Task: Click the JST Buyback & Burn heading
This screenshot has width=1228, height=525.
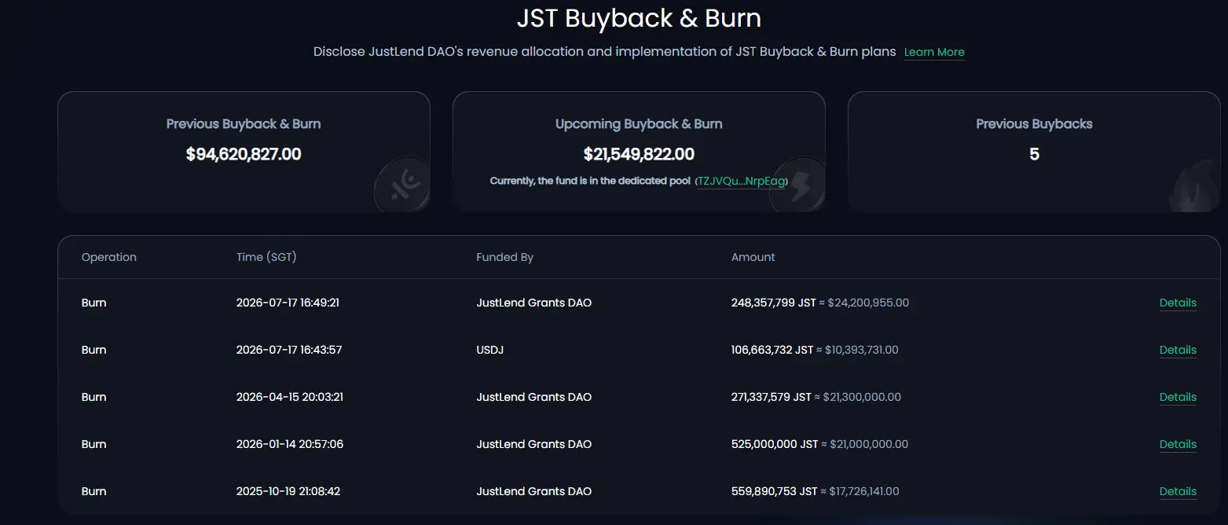Action: (x=639, y=18)
